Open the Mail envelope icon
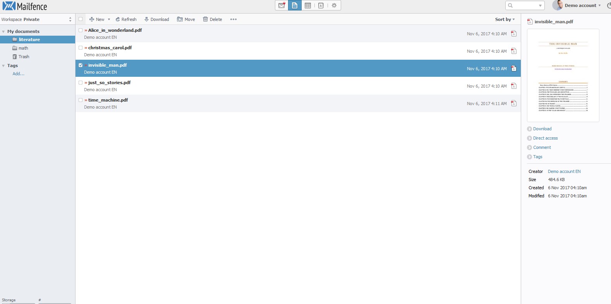This screenshot has width=611, height=304. click(x=281, y=5)
